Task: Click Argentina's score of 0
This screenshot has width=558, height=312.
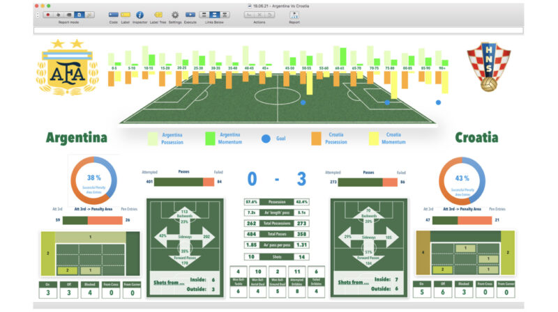Action: pos(252,179)
